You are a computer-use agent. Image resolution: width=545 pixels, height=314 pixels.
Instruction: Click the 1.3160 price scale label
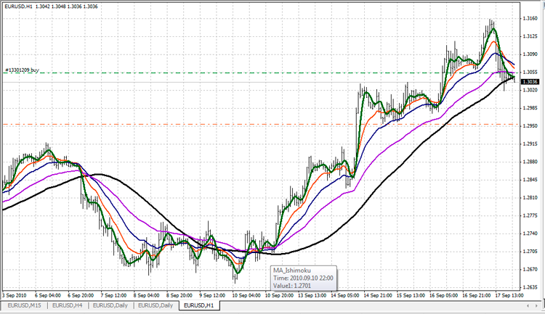(x=530, y=19)
